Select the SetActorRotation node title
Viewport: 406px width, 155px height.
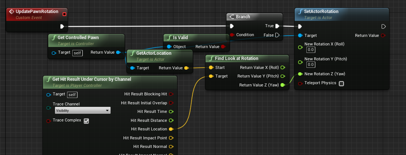tap(321, 12)
